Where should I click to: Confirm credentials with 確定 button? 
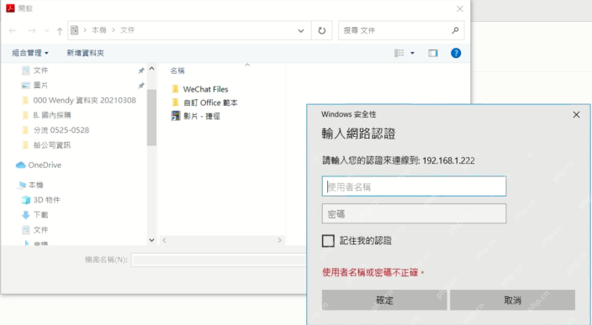(x=384, y=300)
